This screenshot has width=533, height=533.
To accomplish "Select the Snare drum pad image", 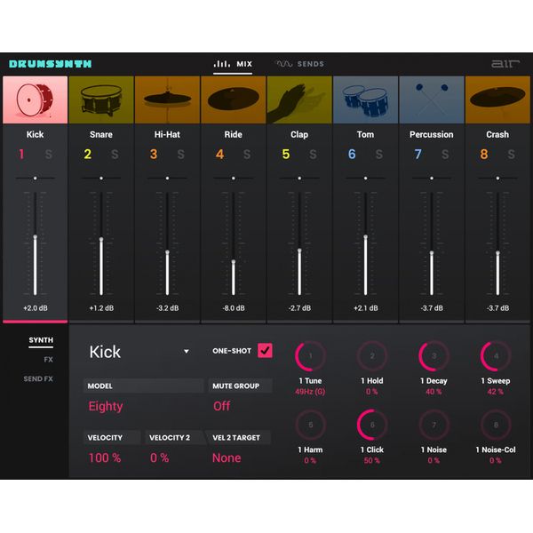I will (101, 99).
